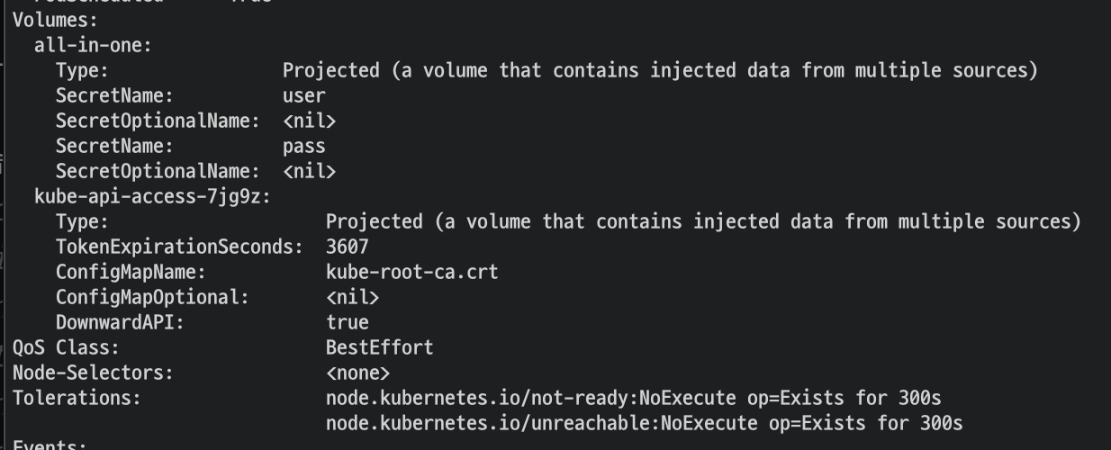Click the "Tolerations:" label
The width and height of the screenshot is (1111, 450).
click(77, 398)
